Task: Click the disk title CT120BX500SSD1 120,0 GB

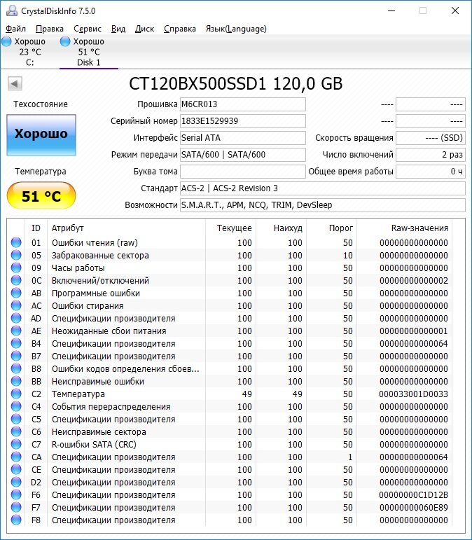Action: (236, 83)
